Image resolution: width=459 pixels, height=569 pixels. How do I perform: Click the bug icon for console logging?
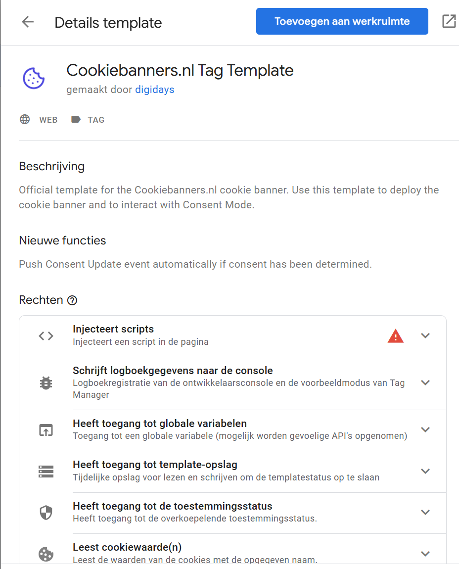(x=46, y=382)
